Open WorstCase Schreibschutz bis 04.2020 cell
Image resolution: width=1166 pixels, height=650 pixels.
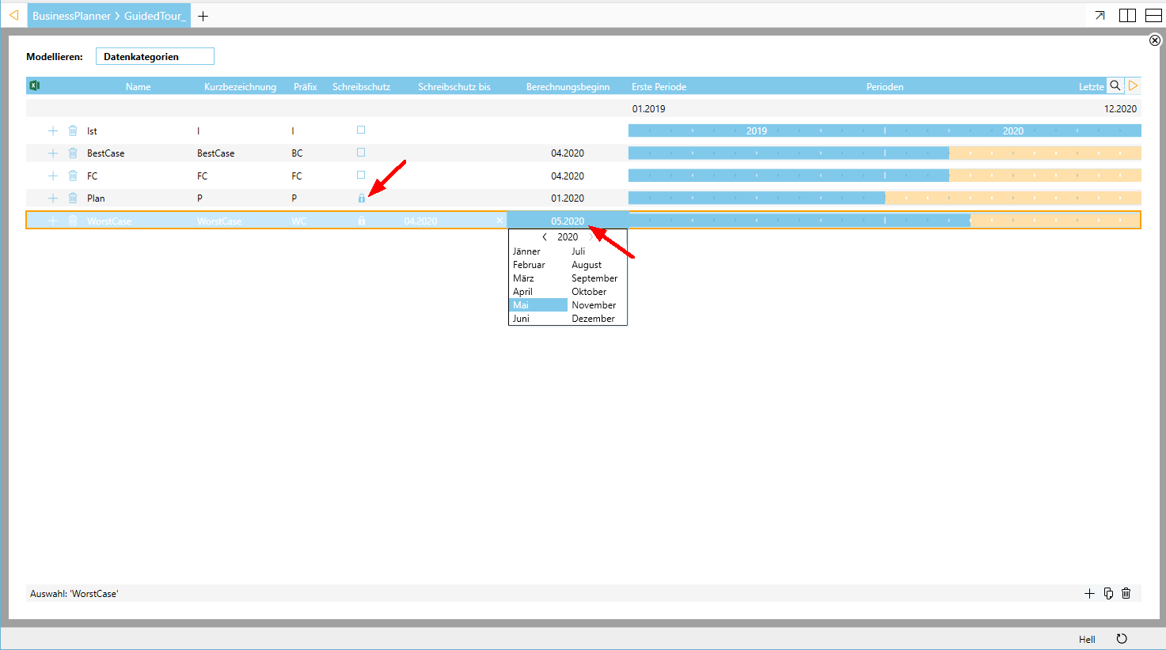(420, 221)
